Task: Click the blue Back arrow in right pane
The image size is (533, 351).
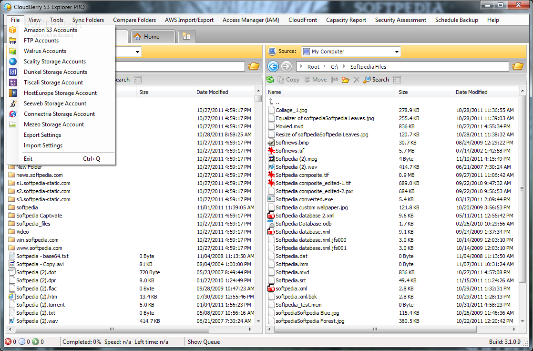Action: click(x=273, y=67)
